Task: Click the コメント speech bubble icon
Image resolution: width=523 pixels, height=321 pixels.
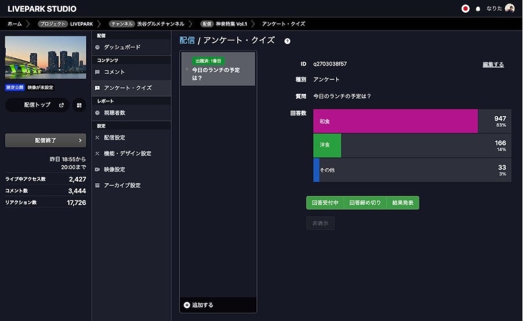Action: tap(97, 72)
